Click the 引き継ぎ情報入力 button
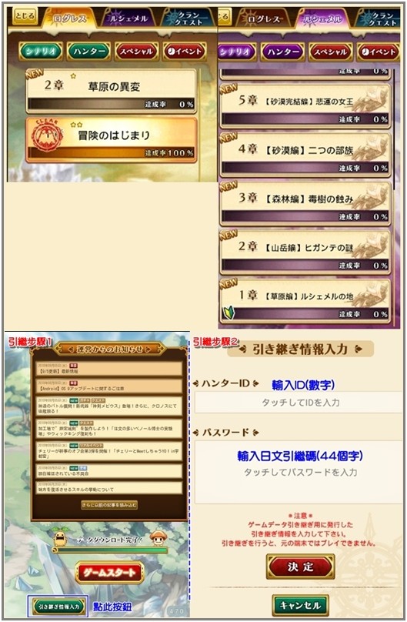This screenshot has width=407, height=622. coord(58,606)
